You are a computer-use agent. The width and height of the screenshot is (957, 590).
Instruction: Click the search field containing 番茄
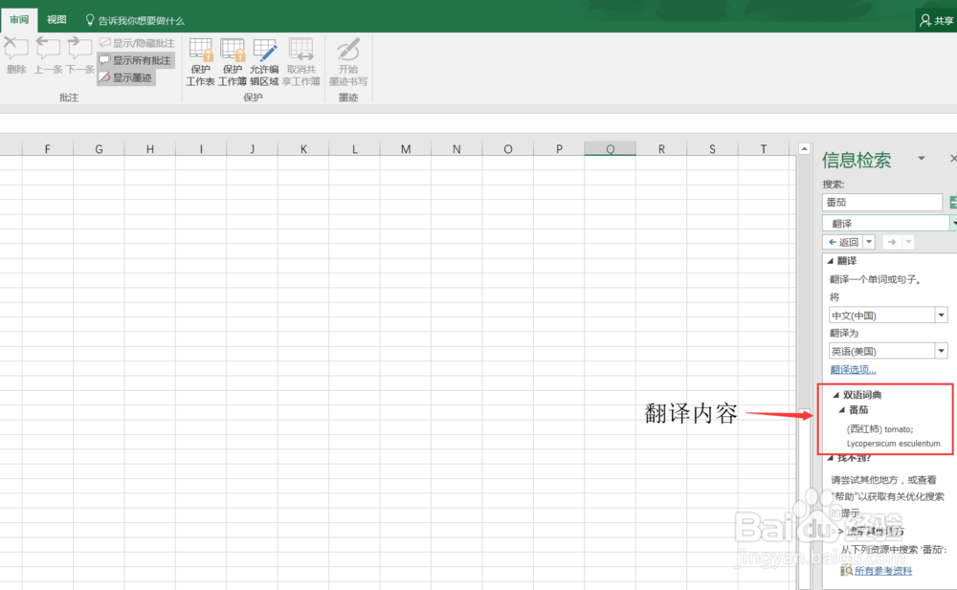pyautogui.click(x=882, y=202)
